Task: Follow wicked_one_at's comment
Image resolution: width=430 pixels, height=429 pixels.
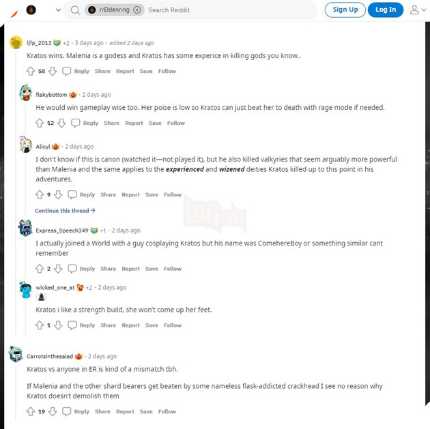Action: [x=173, y=325]
